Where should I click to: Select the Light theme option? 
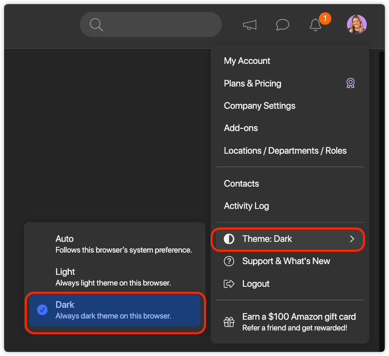(x=115, y=277)
